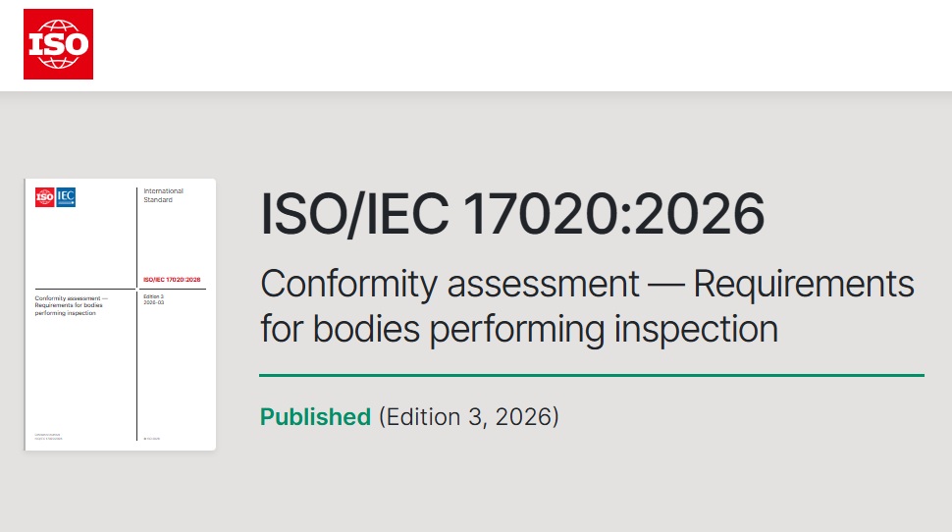Click the small cover title text
952x532 pixels.
click(70, 305)
